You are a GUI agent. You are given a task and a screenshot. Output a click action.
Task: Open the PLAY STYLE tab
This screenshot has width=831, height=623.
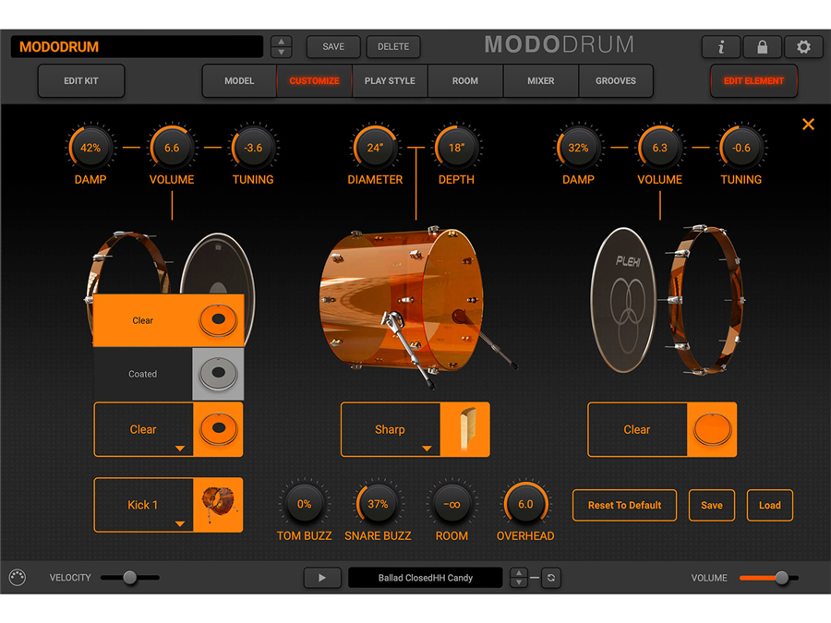coord(390,81)
